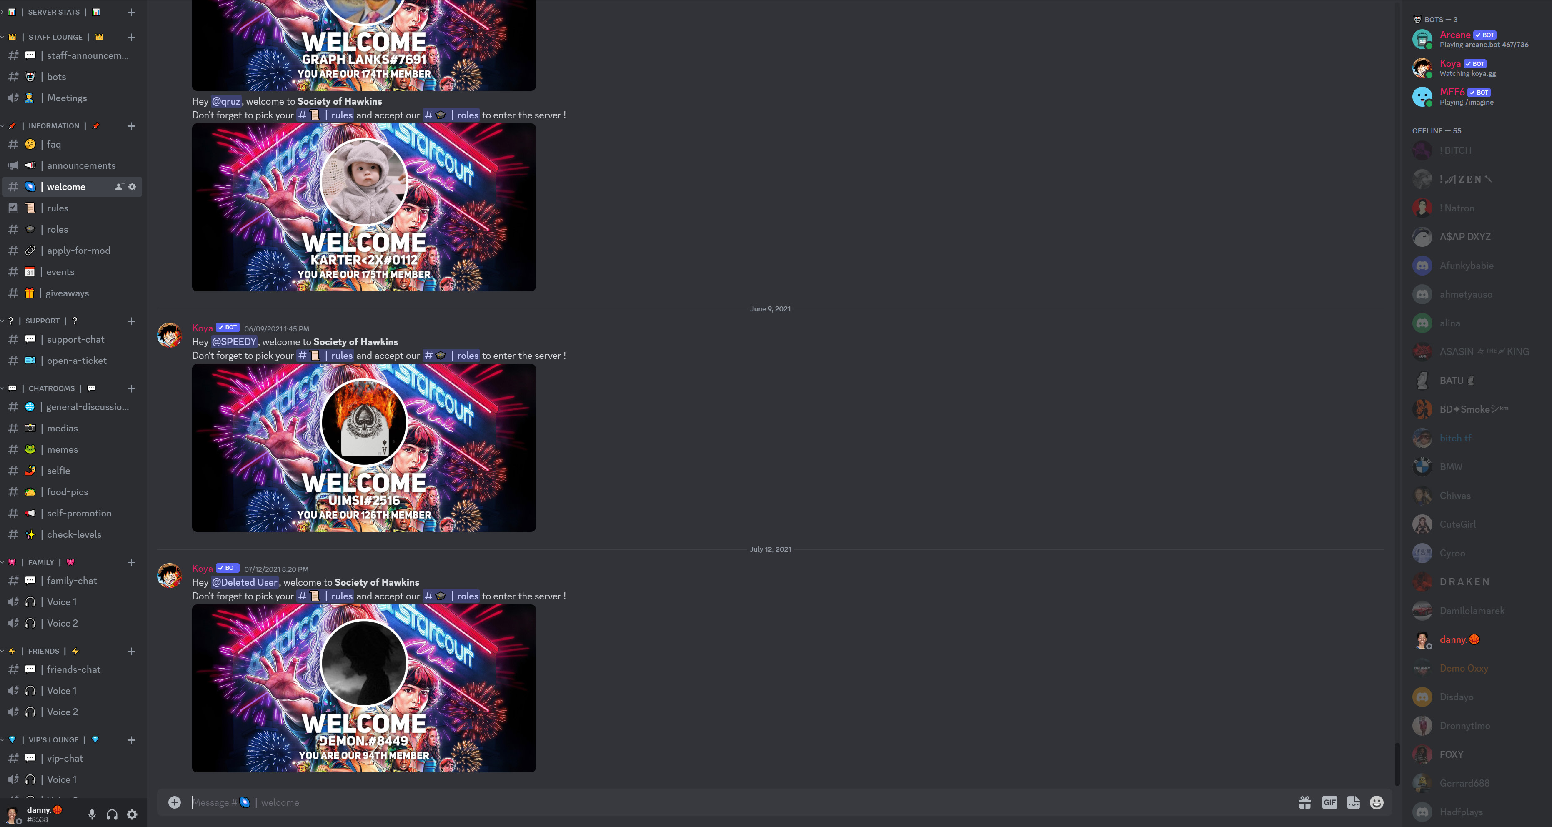The width and height of the screenshot is (1552, 827).
Task: Select the announcements channel
Action: [x=80, y=165]
